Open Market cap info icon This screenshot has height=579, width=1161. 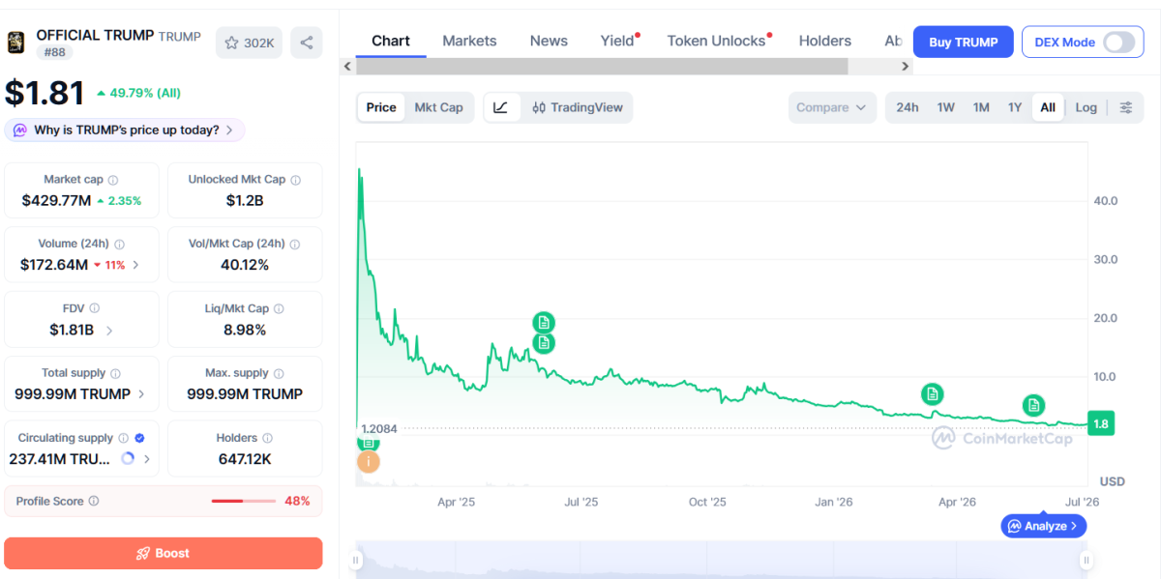click(x=113, y=180)
